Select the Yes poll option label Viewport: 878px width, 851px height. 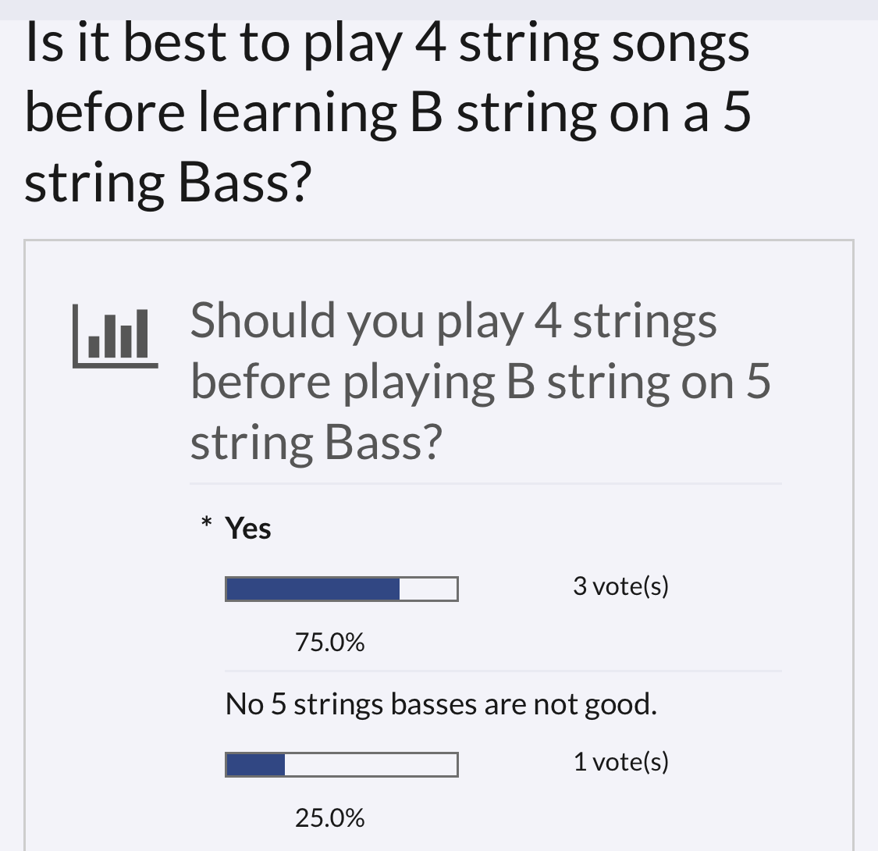click(x=248, y=529)
